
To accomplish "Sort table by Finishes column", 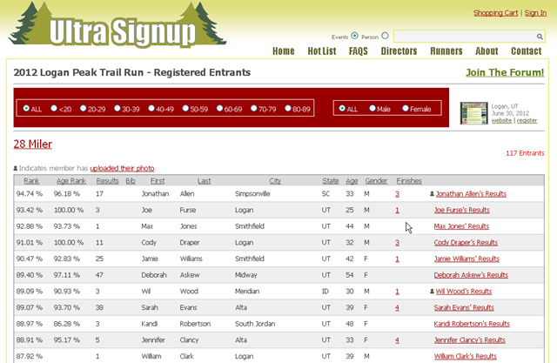I will 409,181.
